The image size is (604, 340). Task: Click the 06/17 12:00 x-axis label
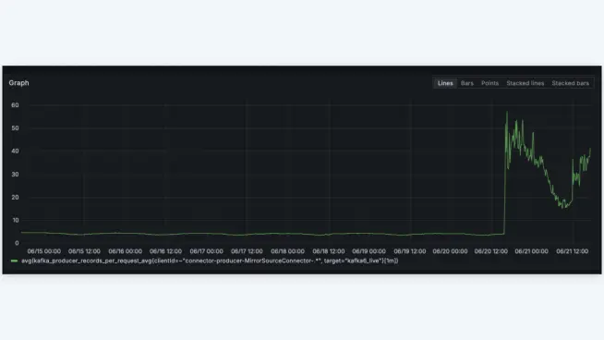247,251
